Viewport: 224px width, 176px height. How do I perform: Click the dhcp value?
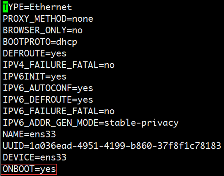(x=67, y=42)
